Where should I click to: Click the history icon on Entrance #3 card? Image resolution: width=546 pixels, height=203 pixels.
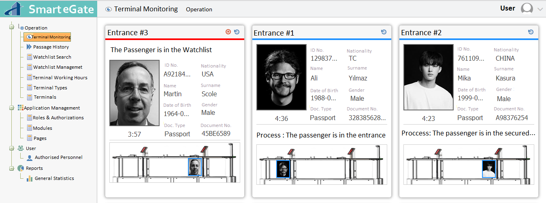tap(237, 32)
